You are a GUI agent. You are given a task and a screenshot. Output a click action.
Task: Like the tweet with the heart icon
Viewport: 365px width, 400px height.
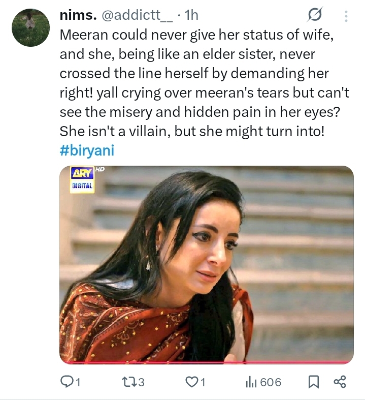click(x=191, y=382)
